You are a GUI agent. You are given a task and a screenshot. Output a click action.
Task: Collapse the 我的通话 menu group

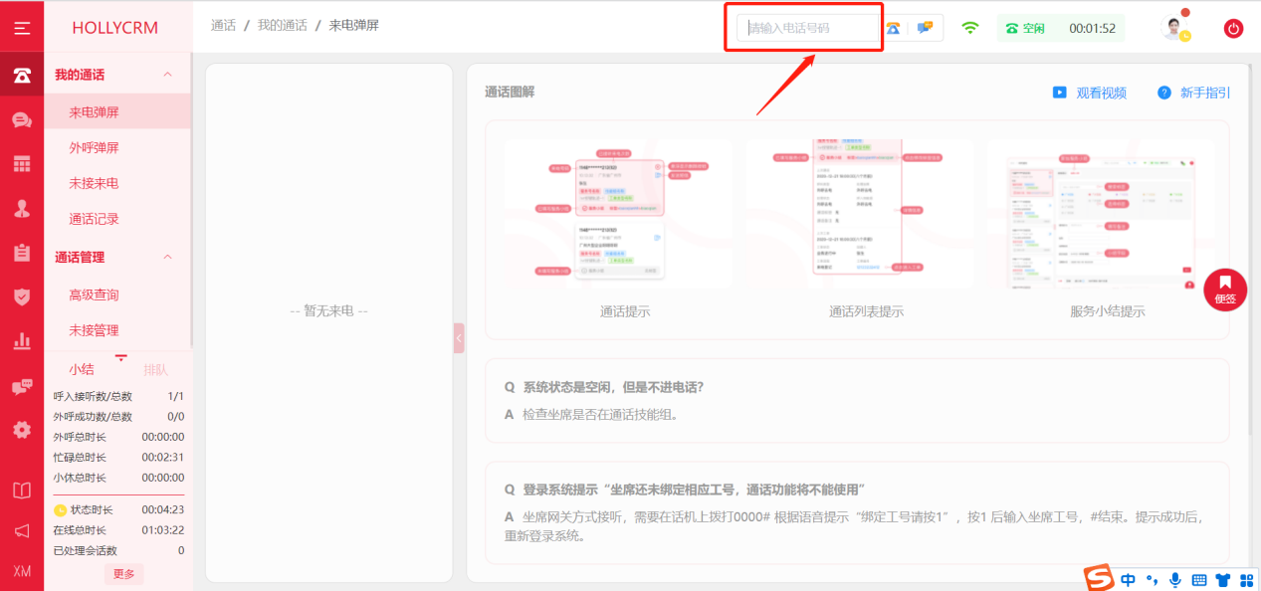pyautogui.click(x=167, y=75)
